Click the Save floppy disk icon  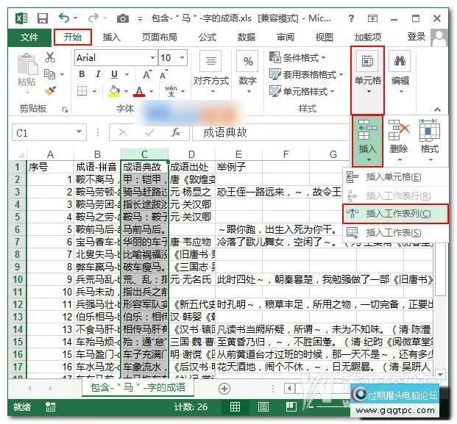[x=43, y=18]
